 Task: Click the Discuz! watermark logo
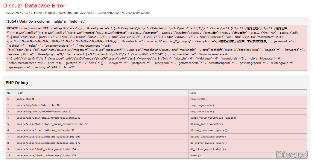[x=292, y=155]
